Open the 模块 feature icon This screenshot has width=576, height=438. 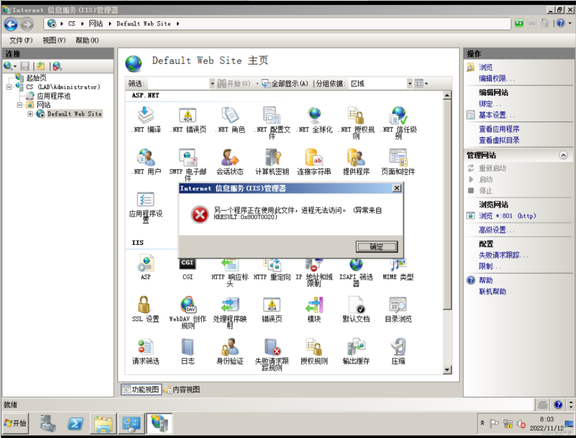[x=314, y=305]
